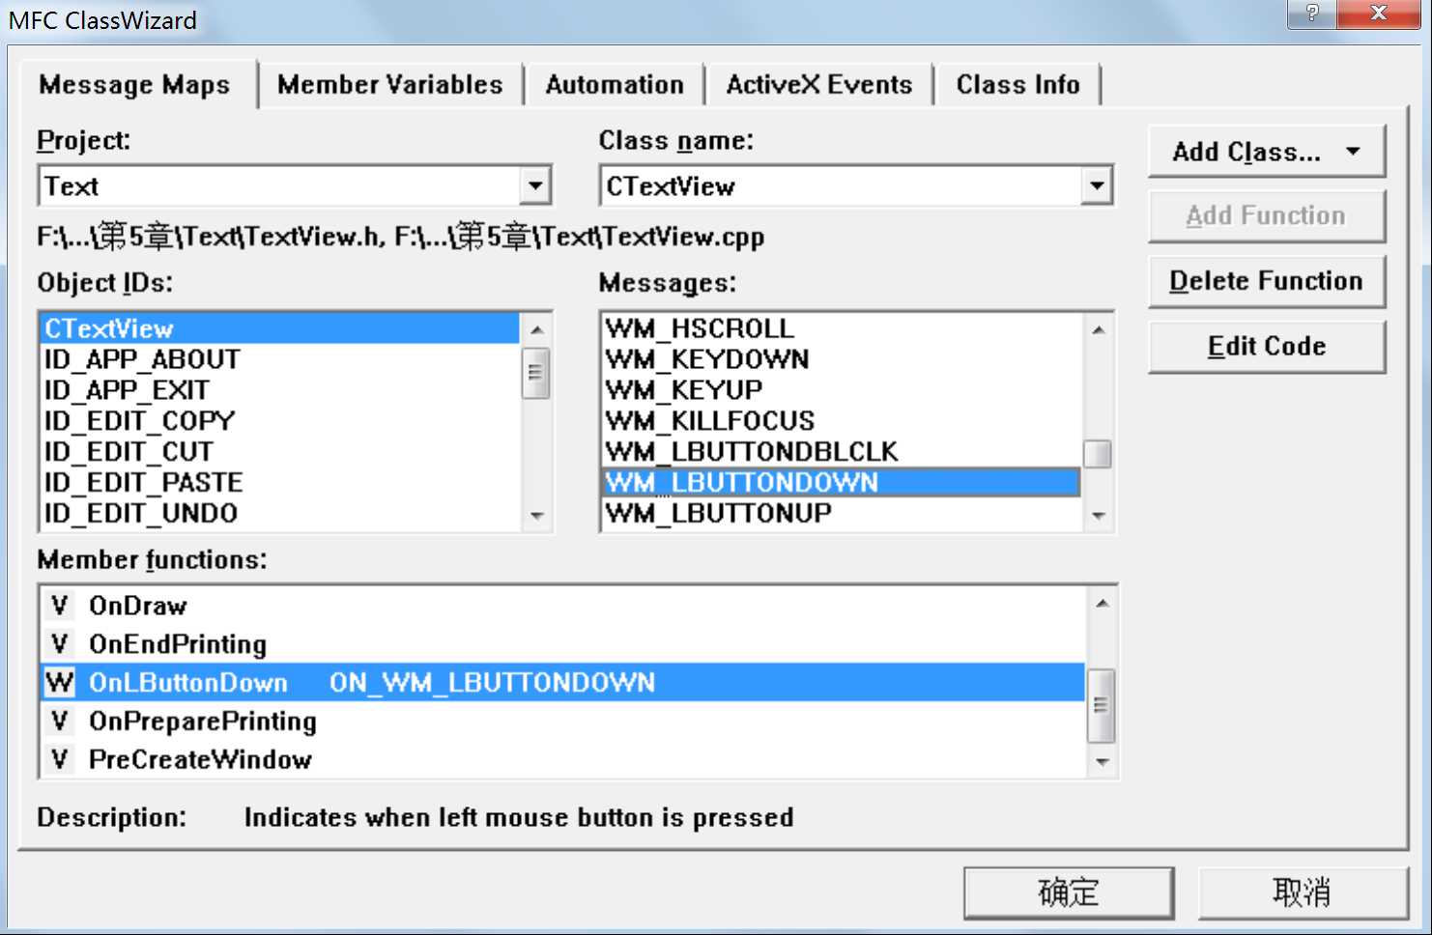Cancel the dialog with 取消
The width and height of the screenshot is (1432, 935).
coord(1303,892)
